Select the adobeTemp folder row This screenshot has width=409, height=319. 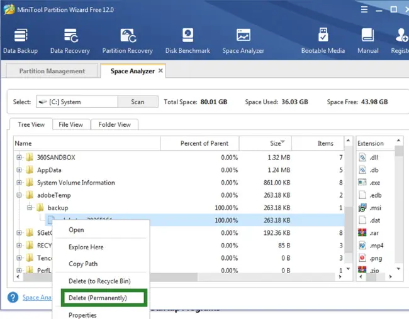179,195
